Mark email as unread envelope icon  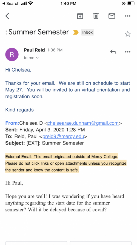coord(112,16)
